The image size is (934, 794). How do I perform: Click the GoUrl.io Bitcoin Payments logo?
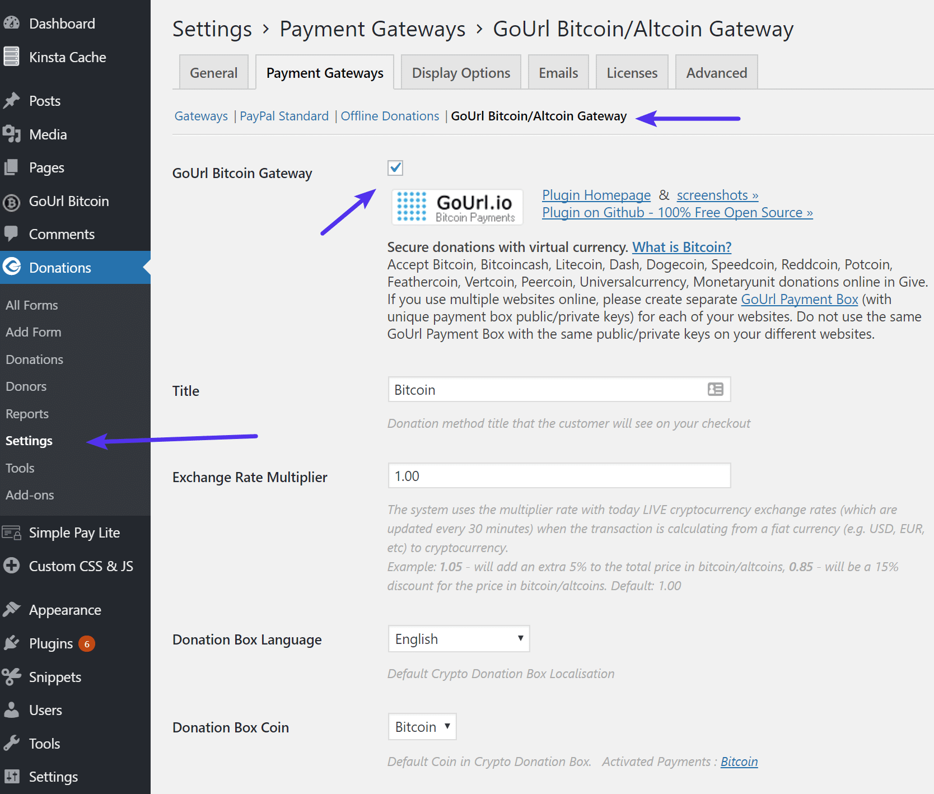(457, 207)
